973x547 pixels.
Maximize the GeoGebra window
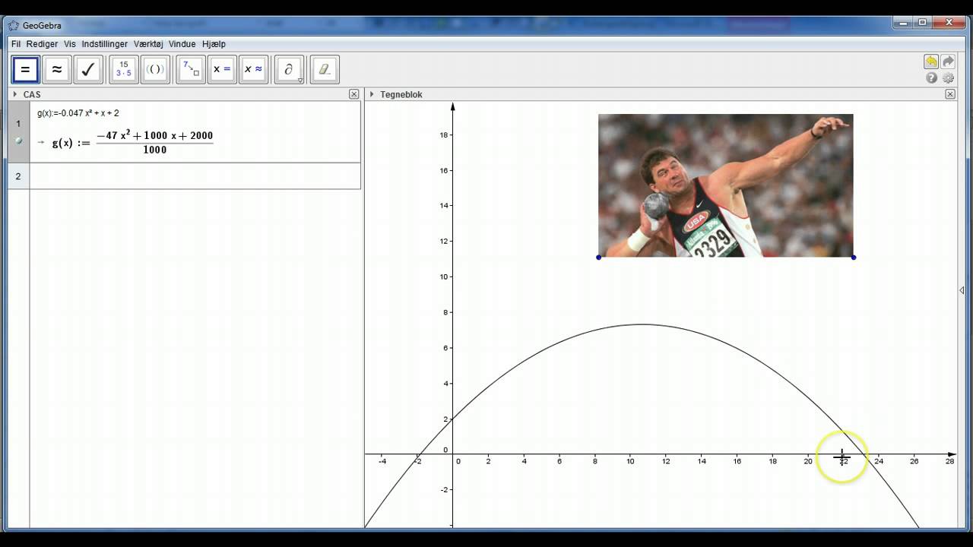(x=922, y=24)
